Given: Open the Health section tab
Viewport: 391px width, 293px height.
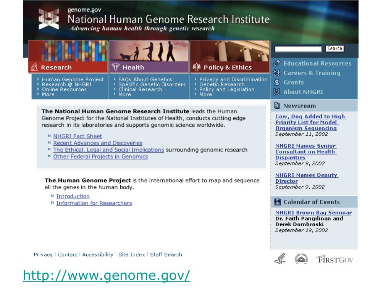Looking at the screenshot, I should tap(149, 67).
